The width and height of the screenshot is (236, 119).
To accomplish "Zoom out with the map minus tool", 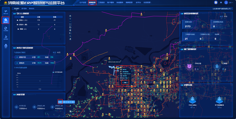I will click(x=70, y=22).
